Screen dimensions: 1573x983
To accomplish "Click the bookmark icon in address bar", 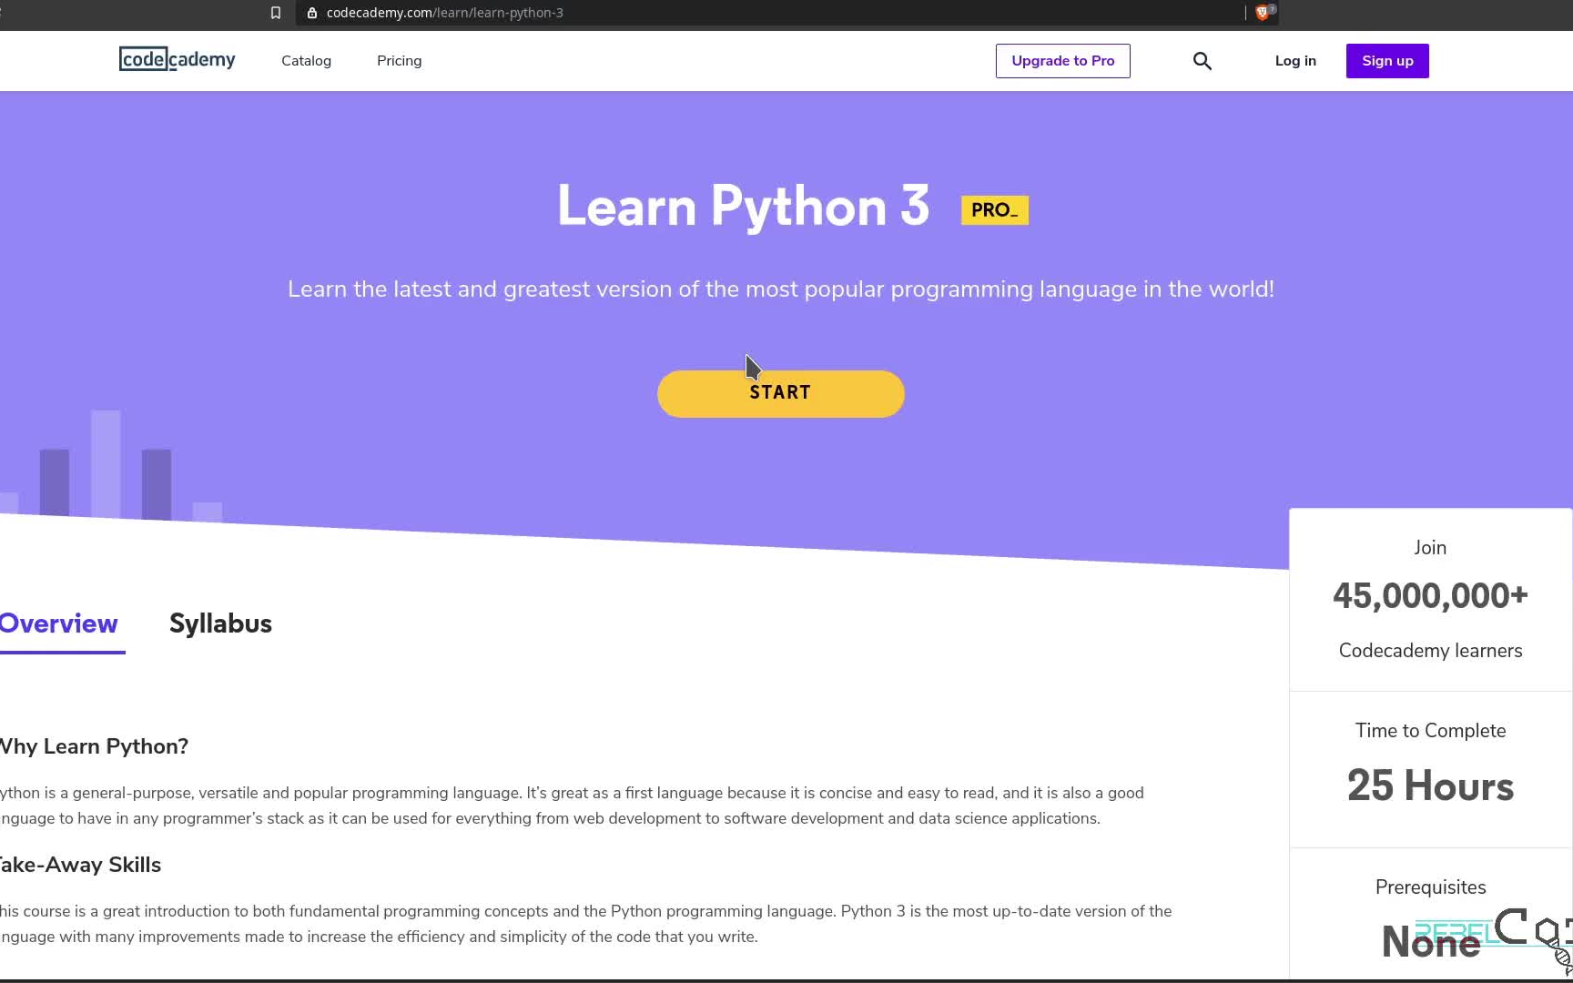I will tap(276, 13).
